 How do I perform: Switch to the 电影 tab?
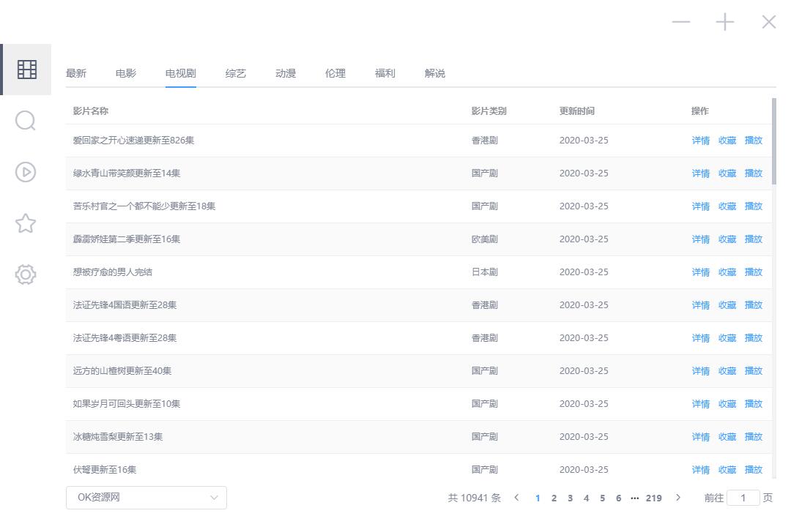click(126, 72)
